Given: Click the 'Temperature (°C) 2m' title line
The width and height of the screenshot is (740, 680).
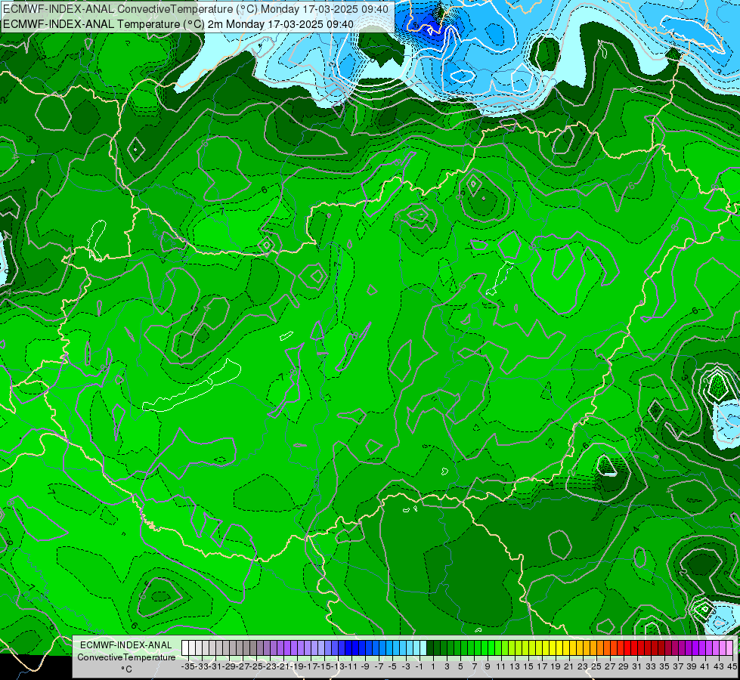Looking at the screenshot, I should pos(178,24).
